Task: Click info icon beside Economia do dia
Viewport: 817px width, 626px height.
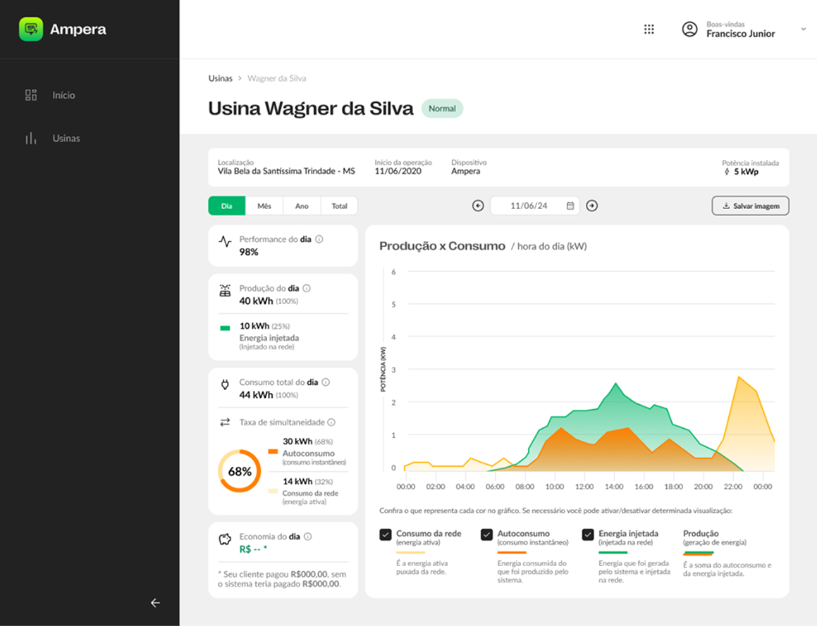Action: tap(307, 537)
